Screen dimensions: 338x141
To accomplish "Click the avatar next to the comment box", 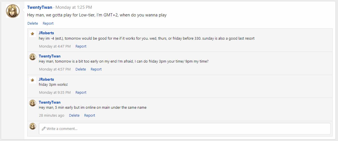I will [x=33, y=126].
